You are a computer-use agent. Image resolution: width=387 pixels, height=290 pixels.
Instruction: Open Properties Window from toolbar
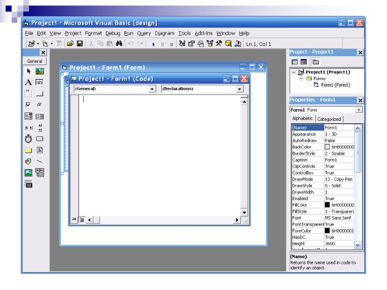click(191, 43)
